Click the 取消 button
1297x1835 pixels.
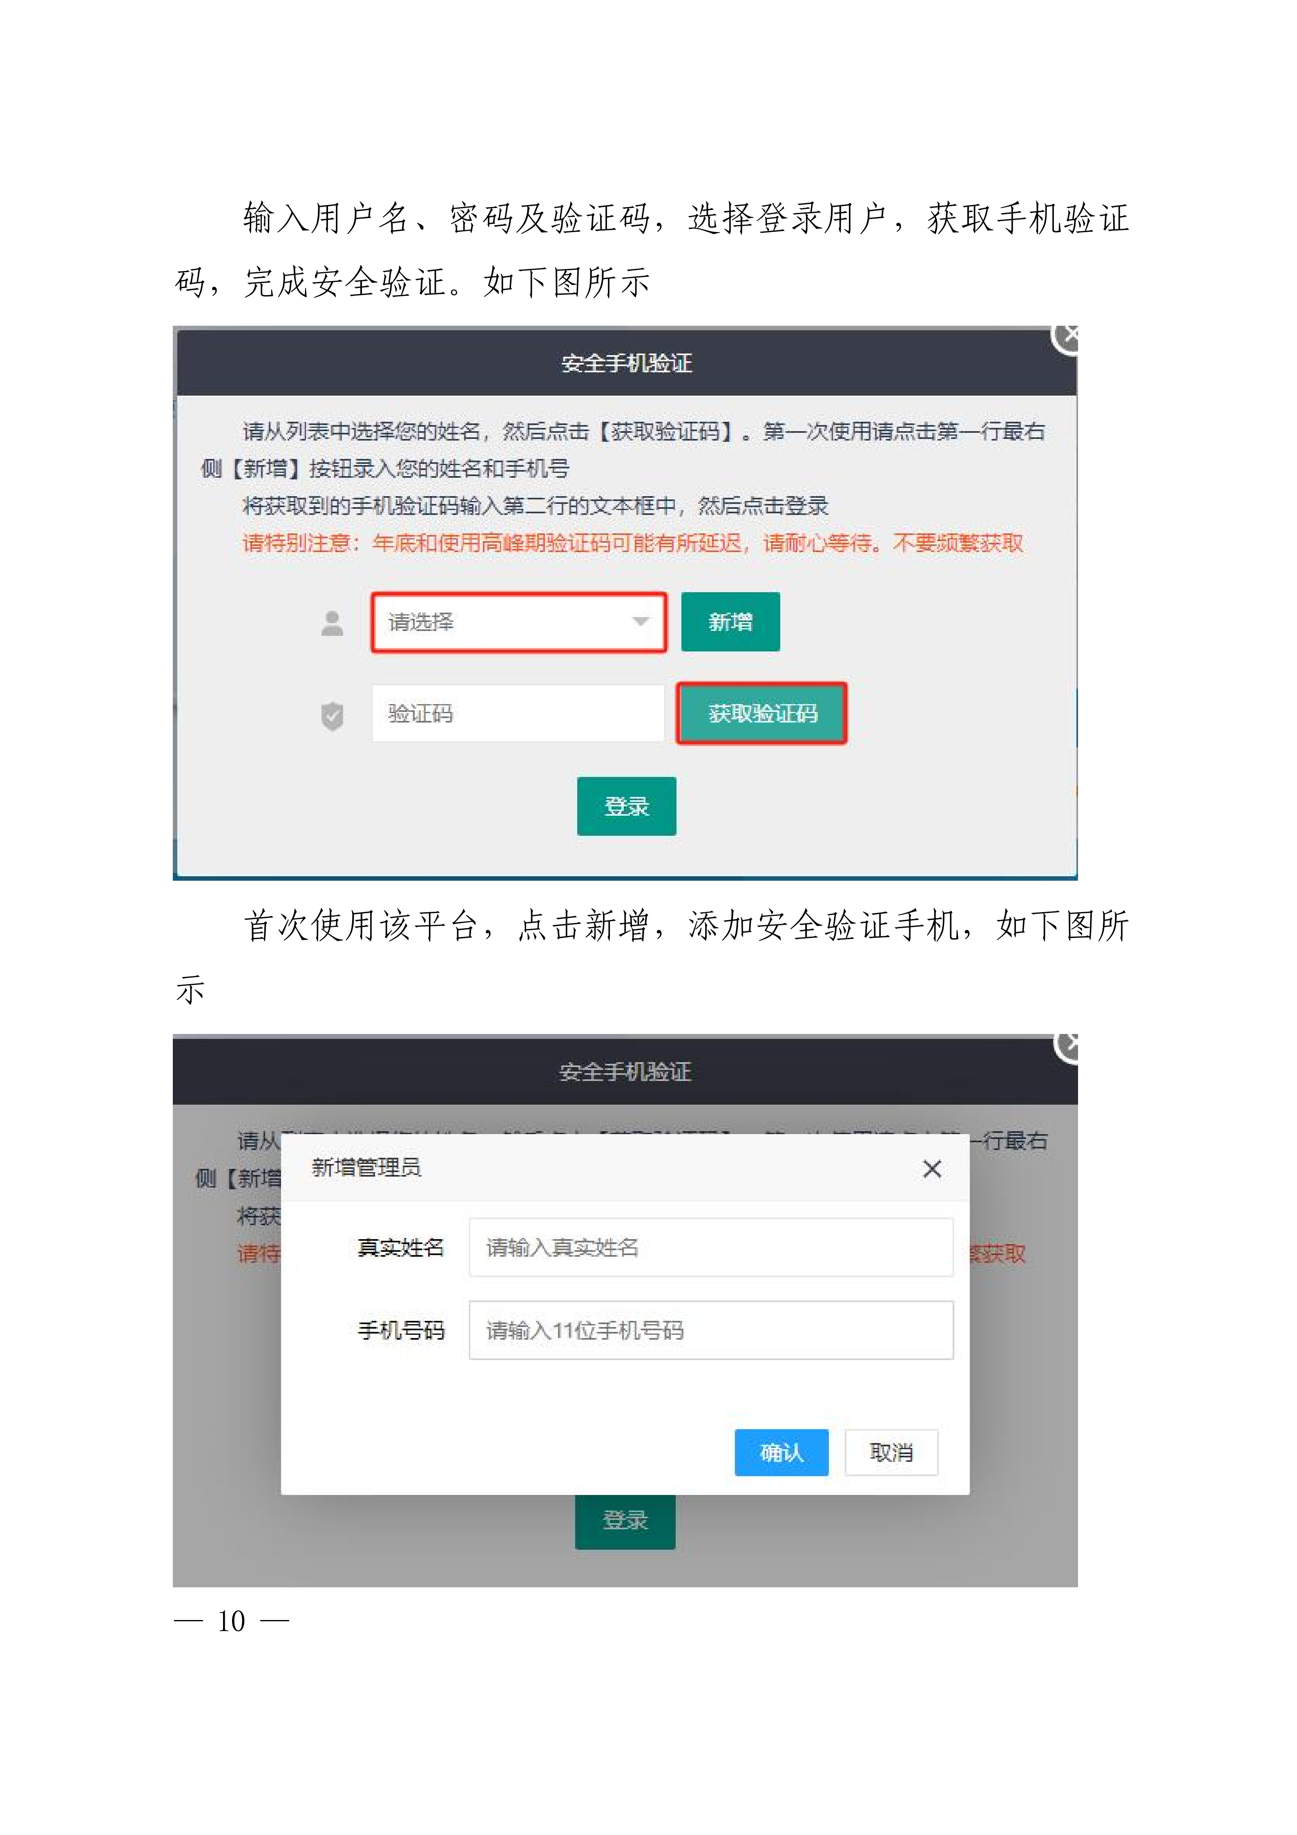coord(891,1452)
